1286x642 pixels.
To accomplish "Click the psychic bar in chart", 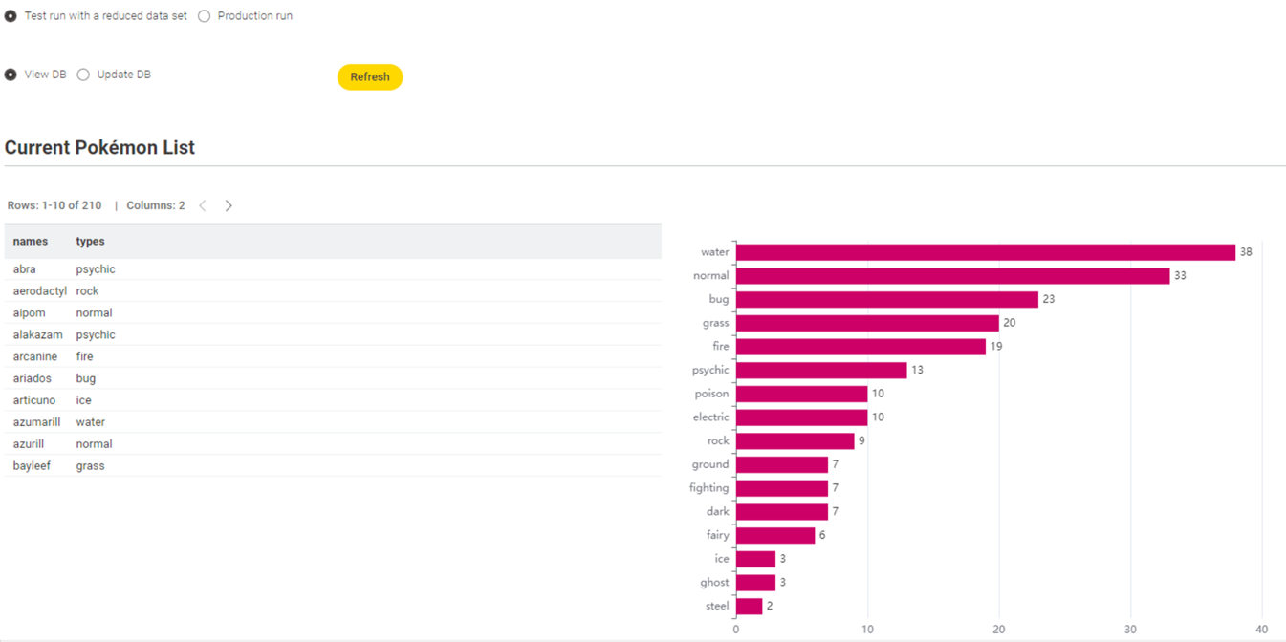I will (820, 370).
